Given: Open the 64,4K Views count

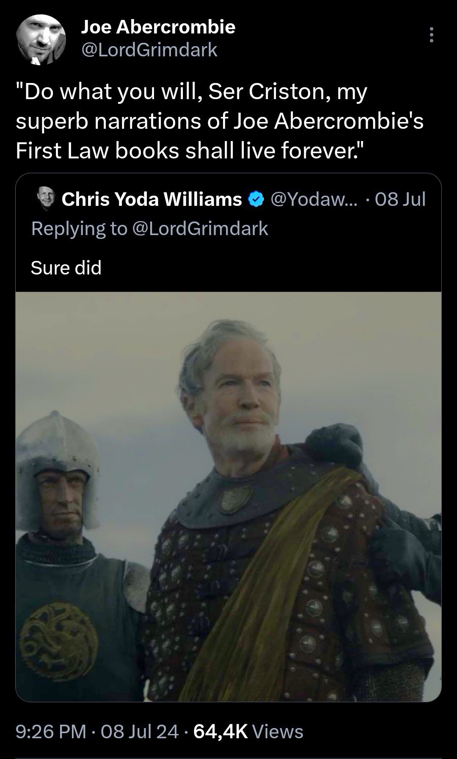Looking at the screenshot, I should point(248,731).
